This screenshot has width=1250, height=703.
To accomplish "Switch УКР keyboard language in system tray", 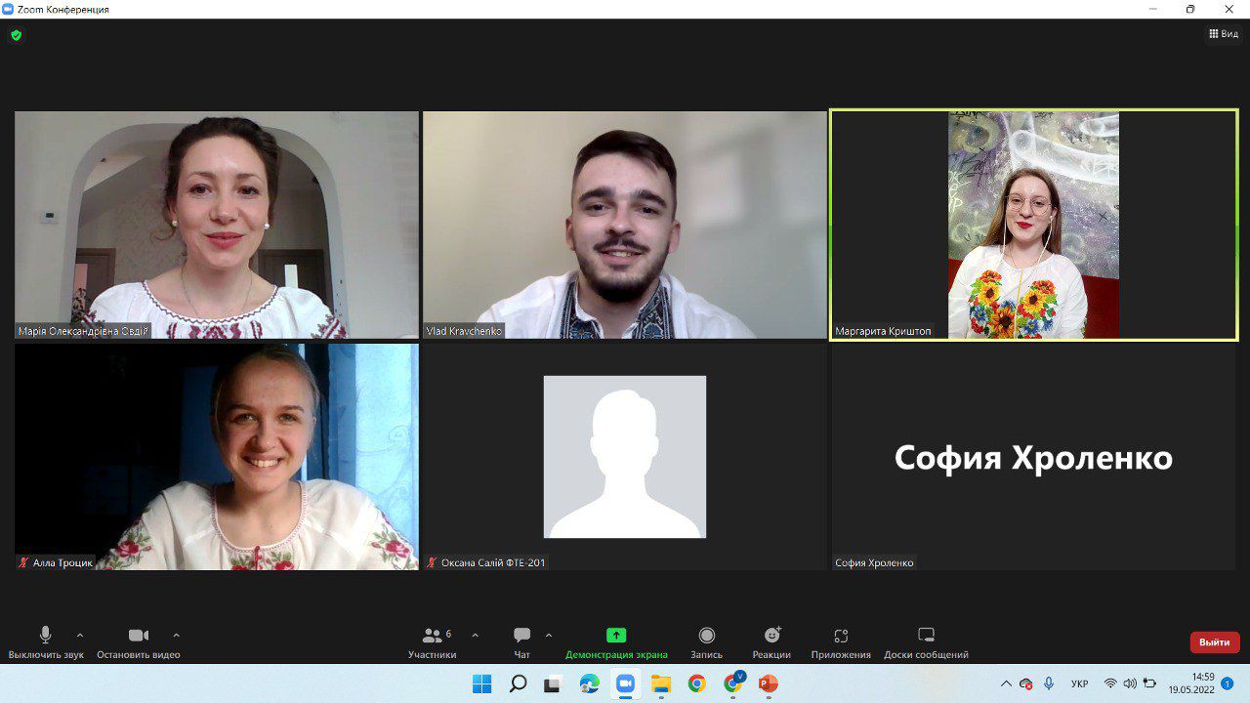I will [1079, 683].
